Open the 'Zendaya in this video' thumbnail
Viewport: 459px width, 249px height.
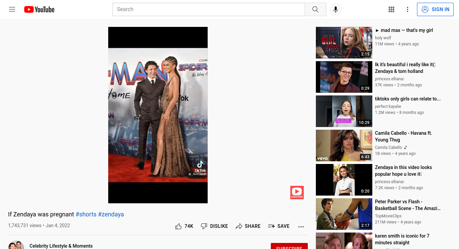click(344, 180)
